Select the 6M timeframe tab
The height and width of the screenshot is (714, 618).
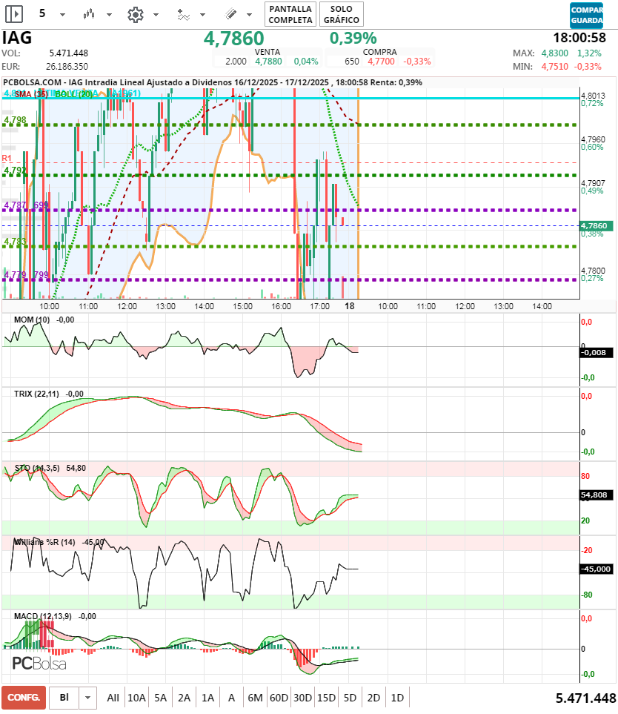click(x=256, y=697)
